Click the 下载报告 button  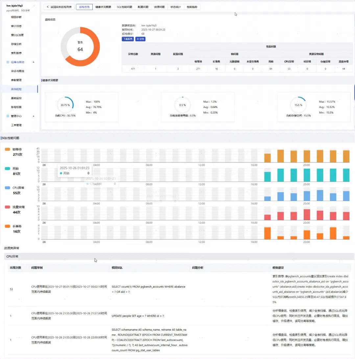[x=128, y=39]
